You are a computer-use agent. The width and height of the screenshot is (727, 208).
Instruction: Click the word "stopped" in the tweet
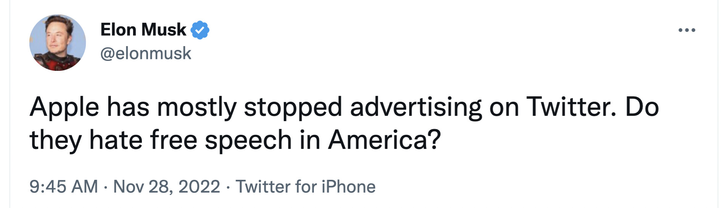[x=293, y=107]
